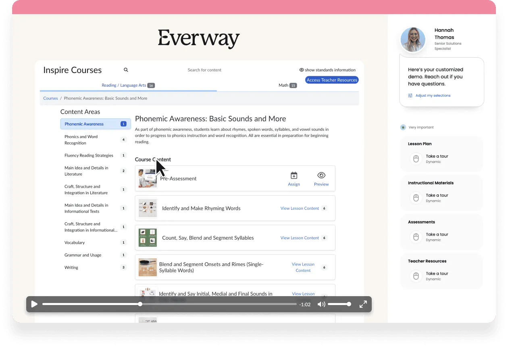The height and width of the screenshot is (347, 508).
Task: Click the Adjust selections sliders icon
Action: coord(410,96)
